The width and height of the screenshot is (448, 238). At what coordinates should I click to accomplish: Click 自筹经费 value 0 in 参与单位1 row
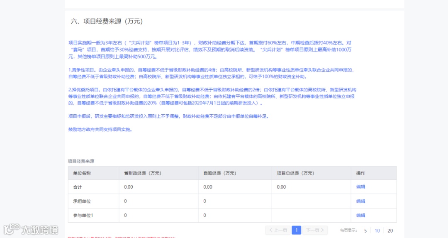click(x=205, y=216)
